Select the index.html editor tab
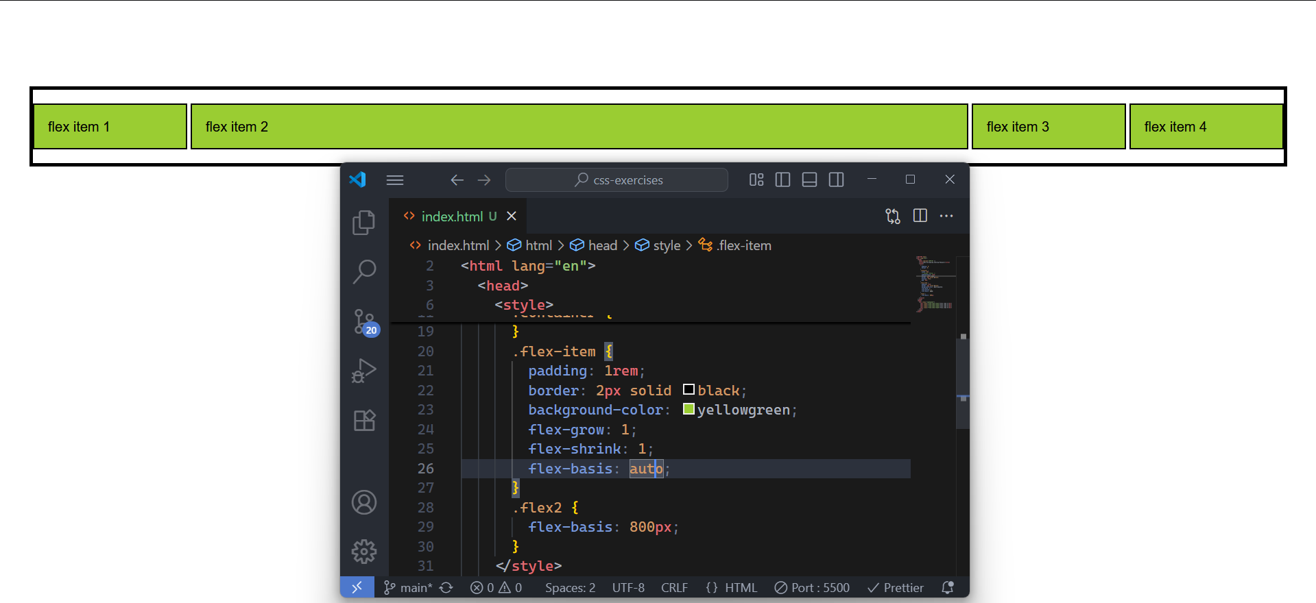The width and height of the screenshot is (1316, 603). [x=457, y=217]
